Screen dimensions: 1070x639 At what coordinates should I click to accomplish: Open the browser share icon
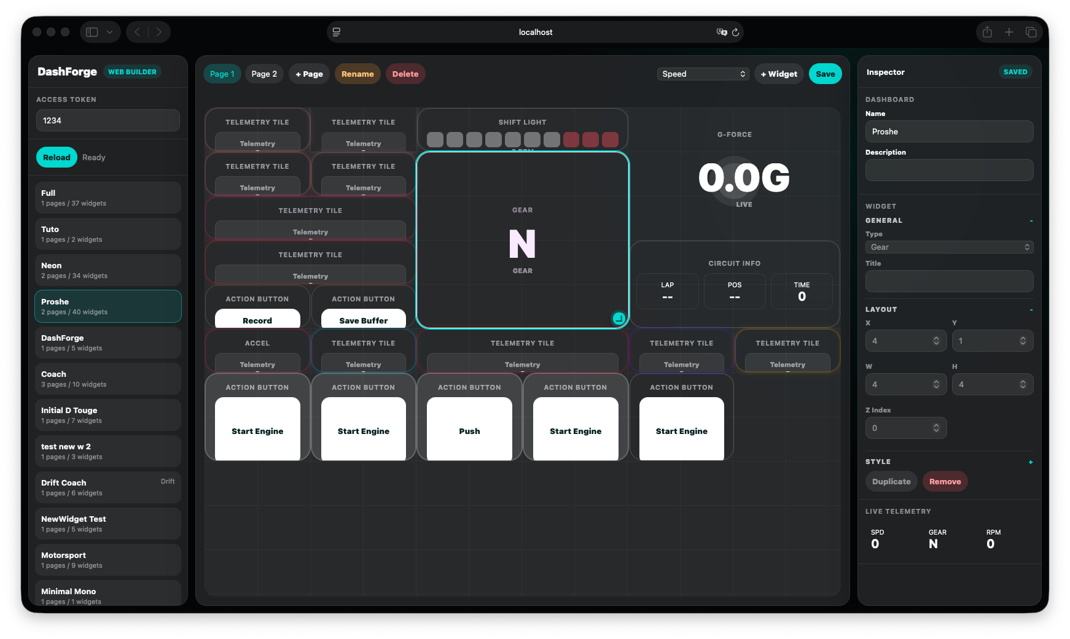(987, 32)
